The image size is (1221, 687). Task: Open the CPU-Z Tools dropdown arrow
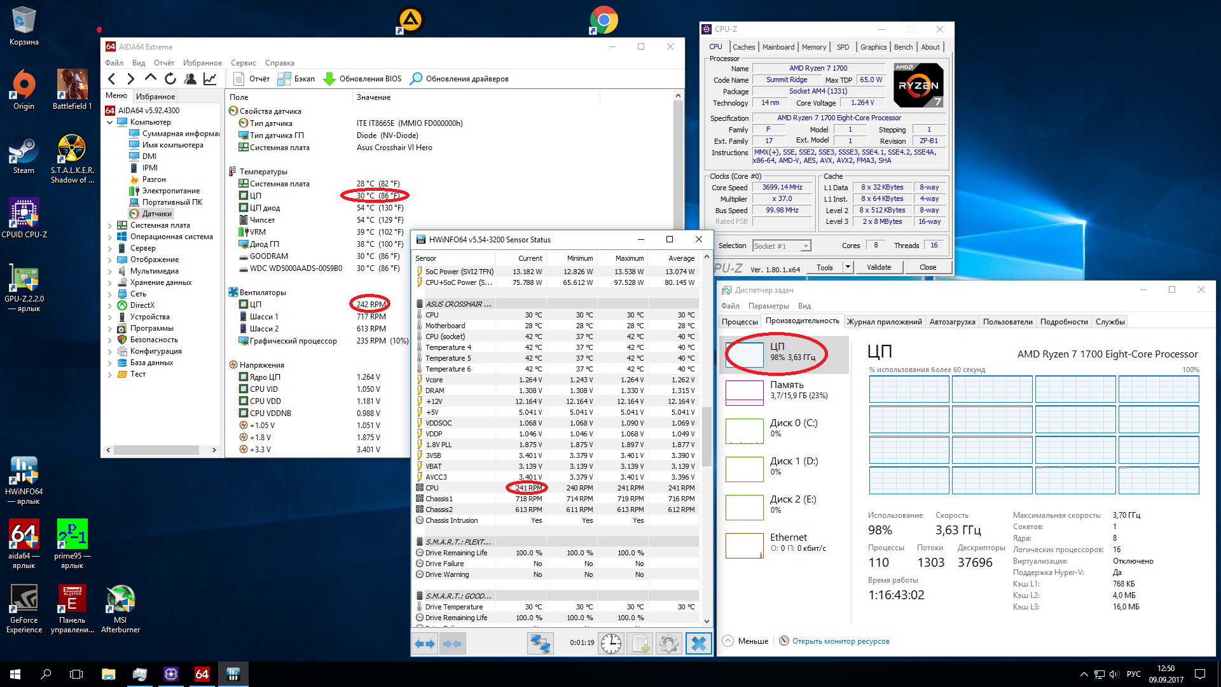coord(848,267)
